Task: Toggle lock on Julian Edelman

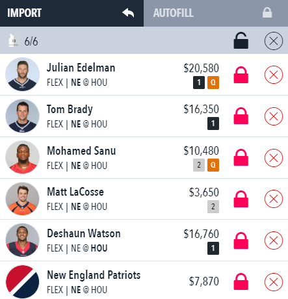Action: pyautogui.click(x=241, y=75)
